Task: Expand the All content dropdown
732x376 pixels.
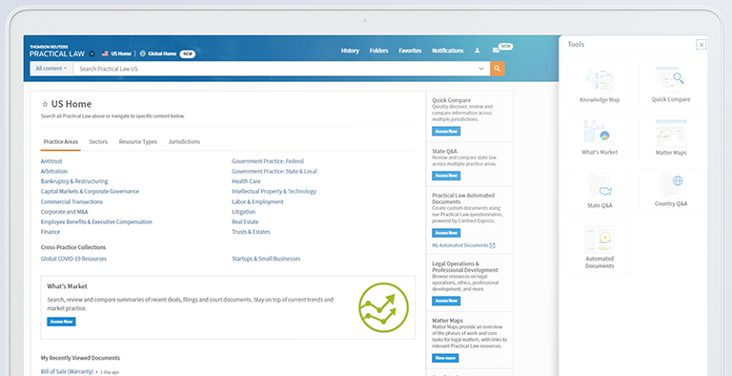Action: click(51, 69)
